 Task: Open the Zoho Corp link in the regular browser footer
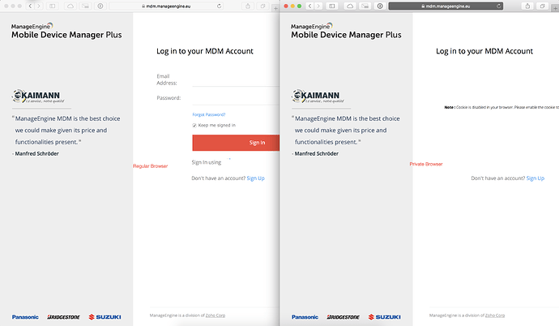tap(215, 315)
